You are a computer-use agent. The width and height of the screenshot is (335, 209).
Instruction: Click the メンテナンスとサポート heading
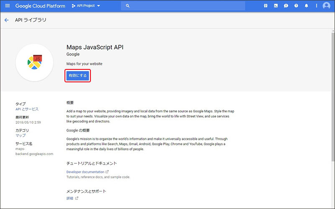pyautogui.click(x=86, y=191)
